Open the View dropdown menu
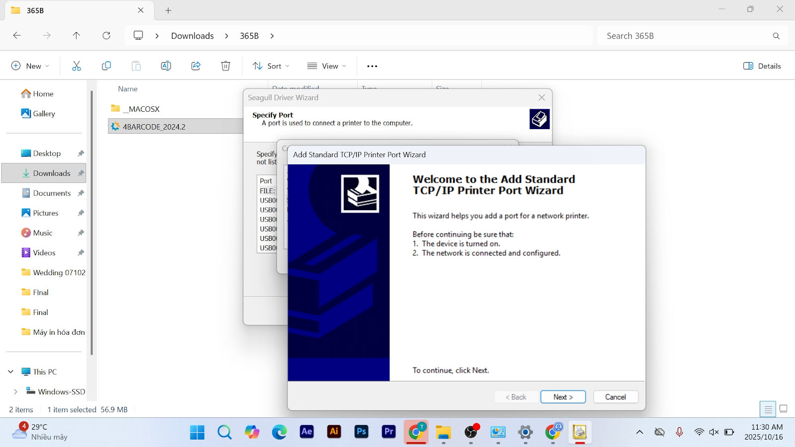795x447 pixels. [326, 66]
